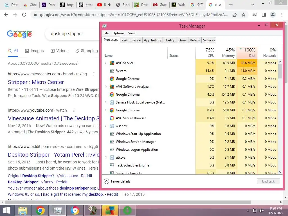Switch to the App history tab
This screenshot has width=288, height=216.
pyautogui.click(x=152, y=40)
